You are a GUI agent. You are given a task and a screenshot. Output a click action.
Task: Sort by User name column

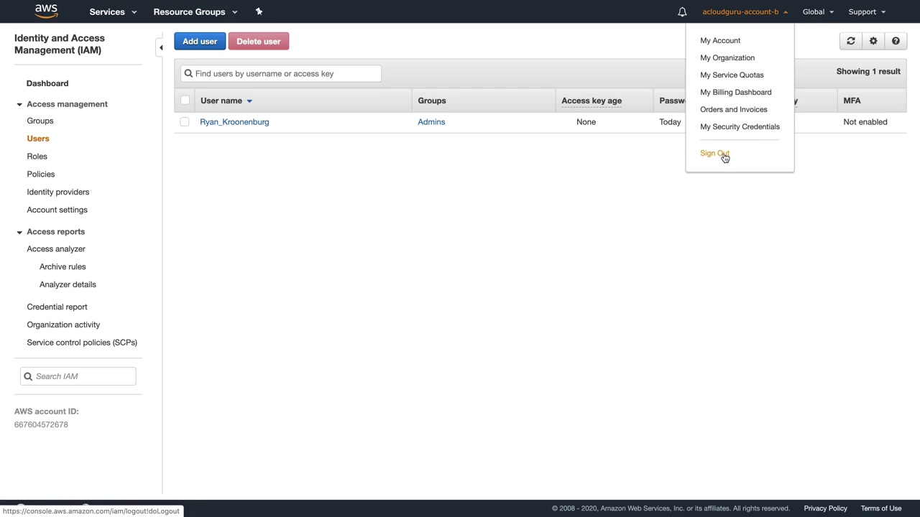[x=226, y=101]
